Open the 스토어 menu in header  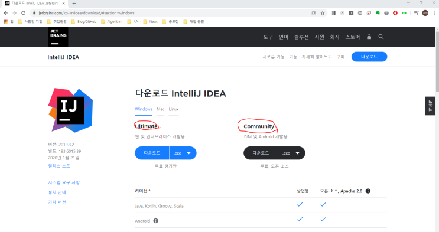tap(353, 37)
